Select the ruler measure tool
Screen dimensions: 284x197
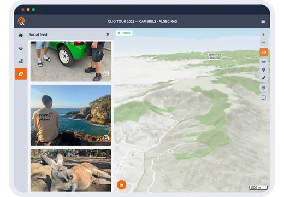pyautogui.click(x=264, y=78)
